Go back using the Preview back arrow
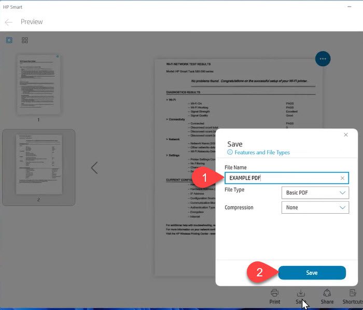Viewport: 363px width, 310px height. 8,22
